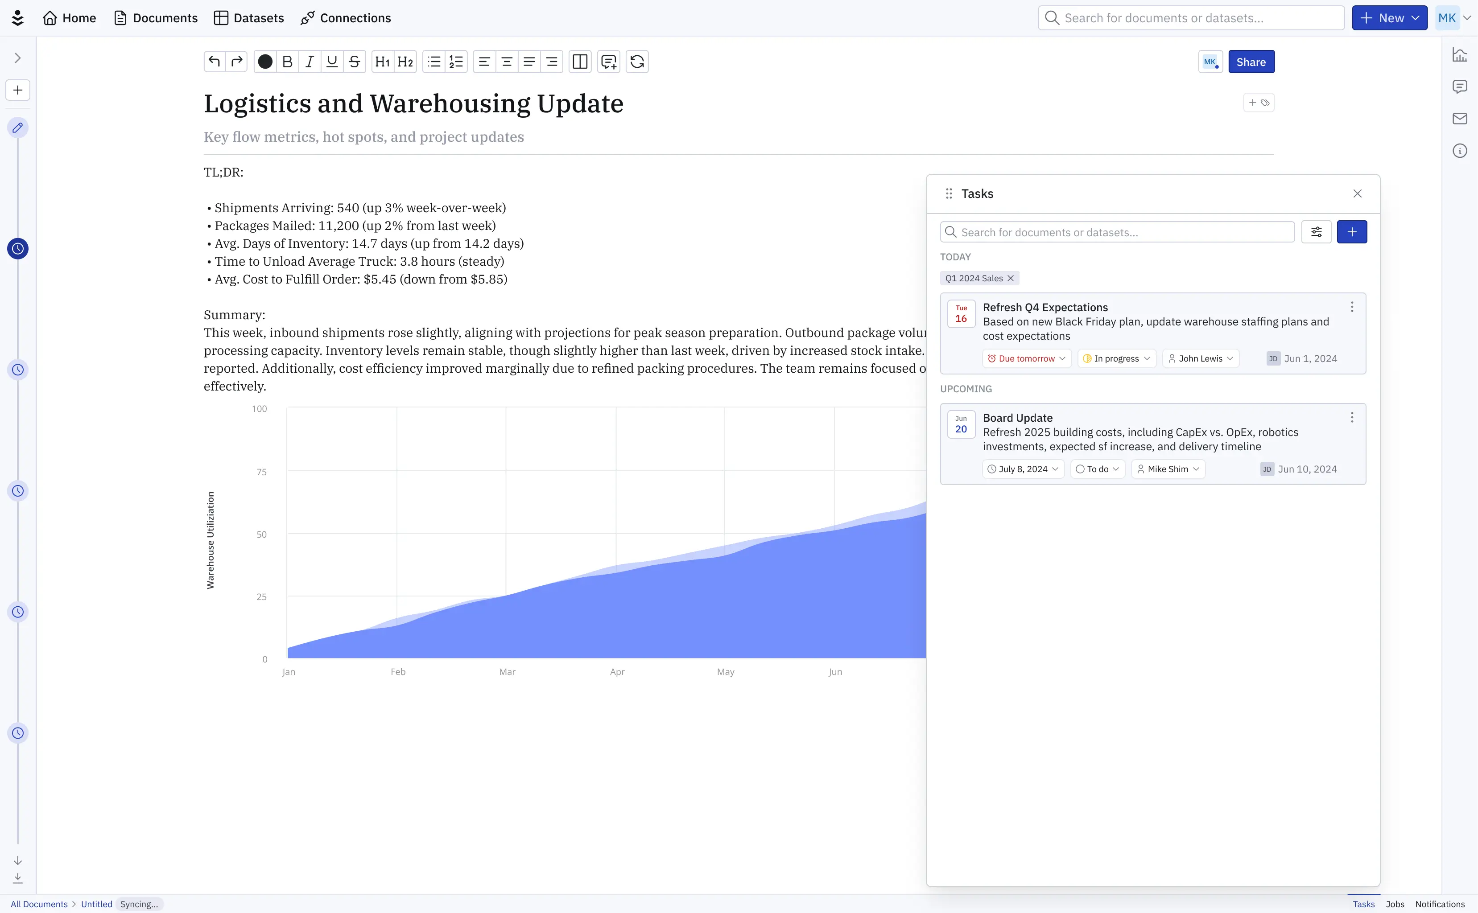Click the black text color swatch
This screenshot has width=1478, height=913.
point(264,61)
